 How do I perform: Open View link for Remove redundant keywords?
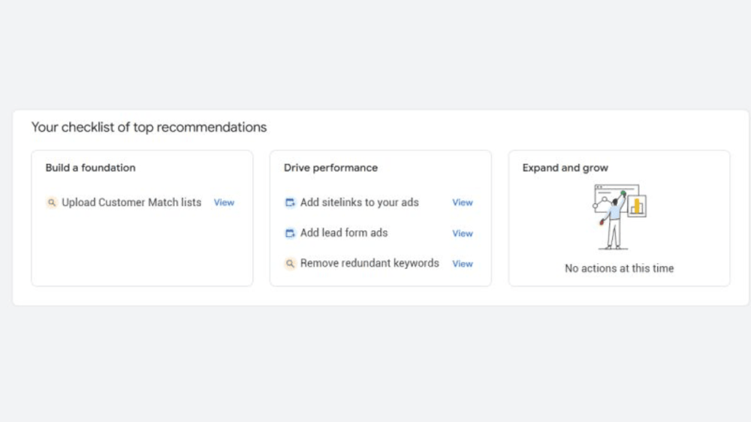463,264
